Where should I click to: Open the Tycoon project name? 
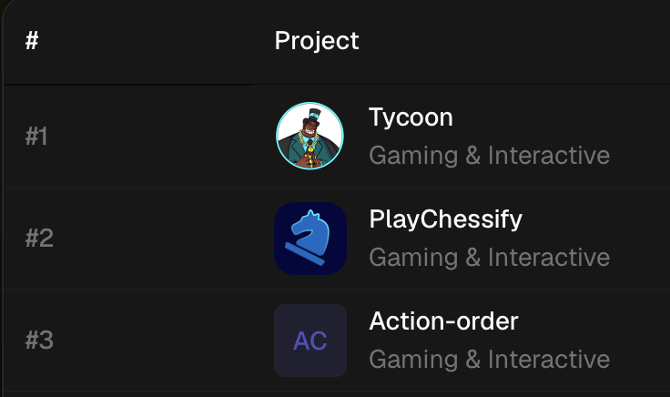[411, 117]
